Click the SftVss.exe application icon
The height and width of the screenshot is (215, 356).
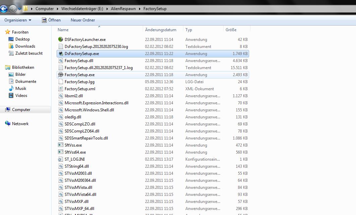61,145
